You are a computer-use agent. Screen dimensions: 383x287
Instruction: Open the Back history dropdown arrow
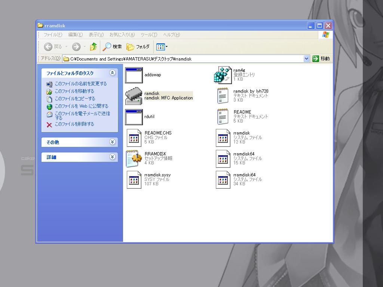66,47
